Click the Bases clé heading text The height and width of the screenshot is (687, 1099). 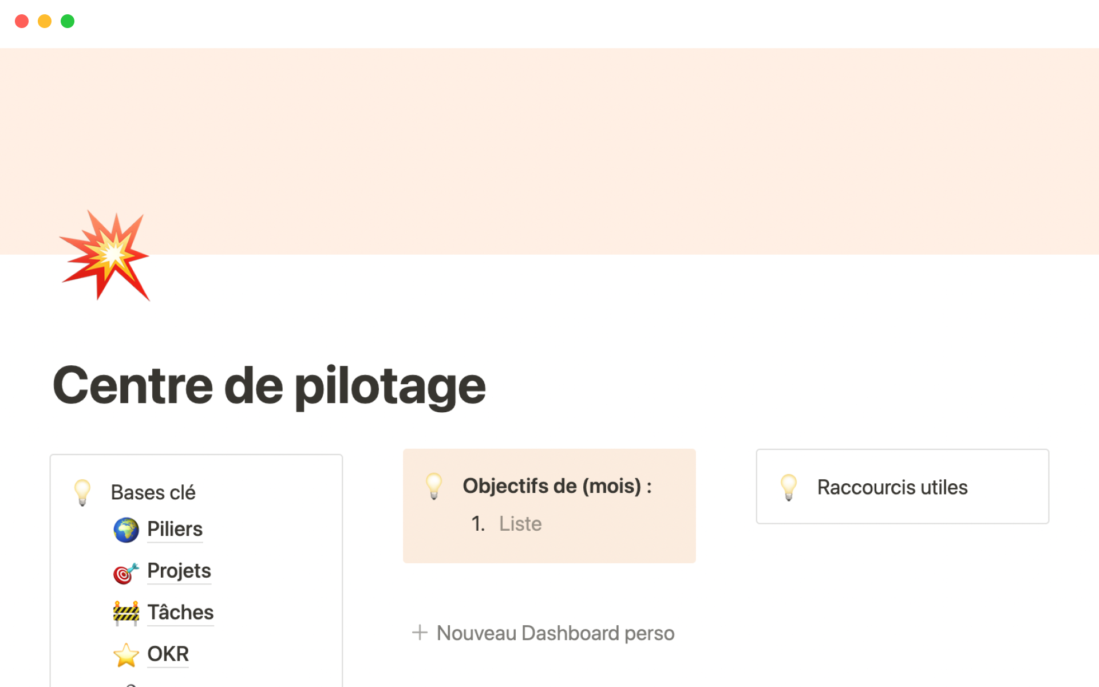tap(153, 492)
